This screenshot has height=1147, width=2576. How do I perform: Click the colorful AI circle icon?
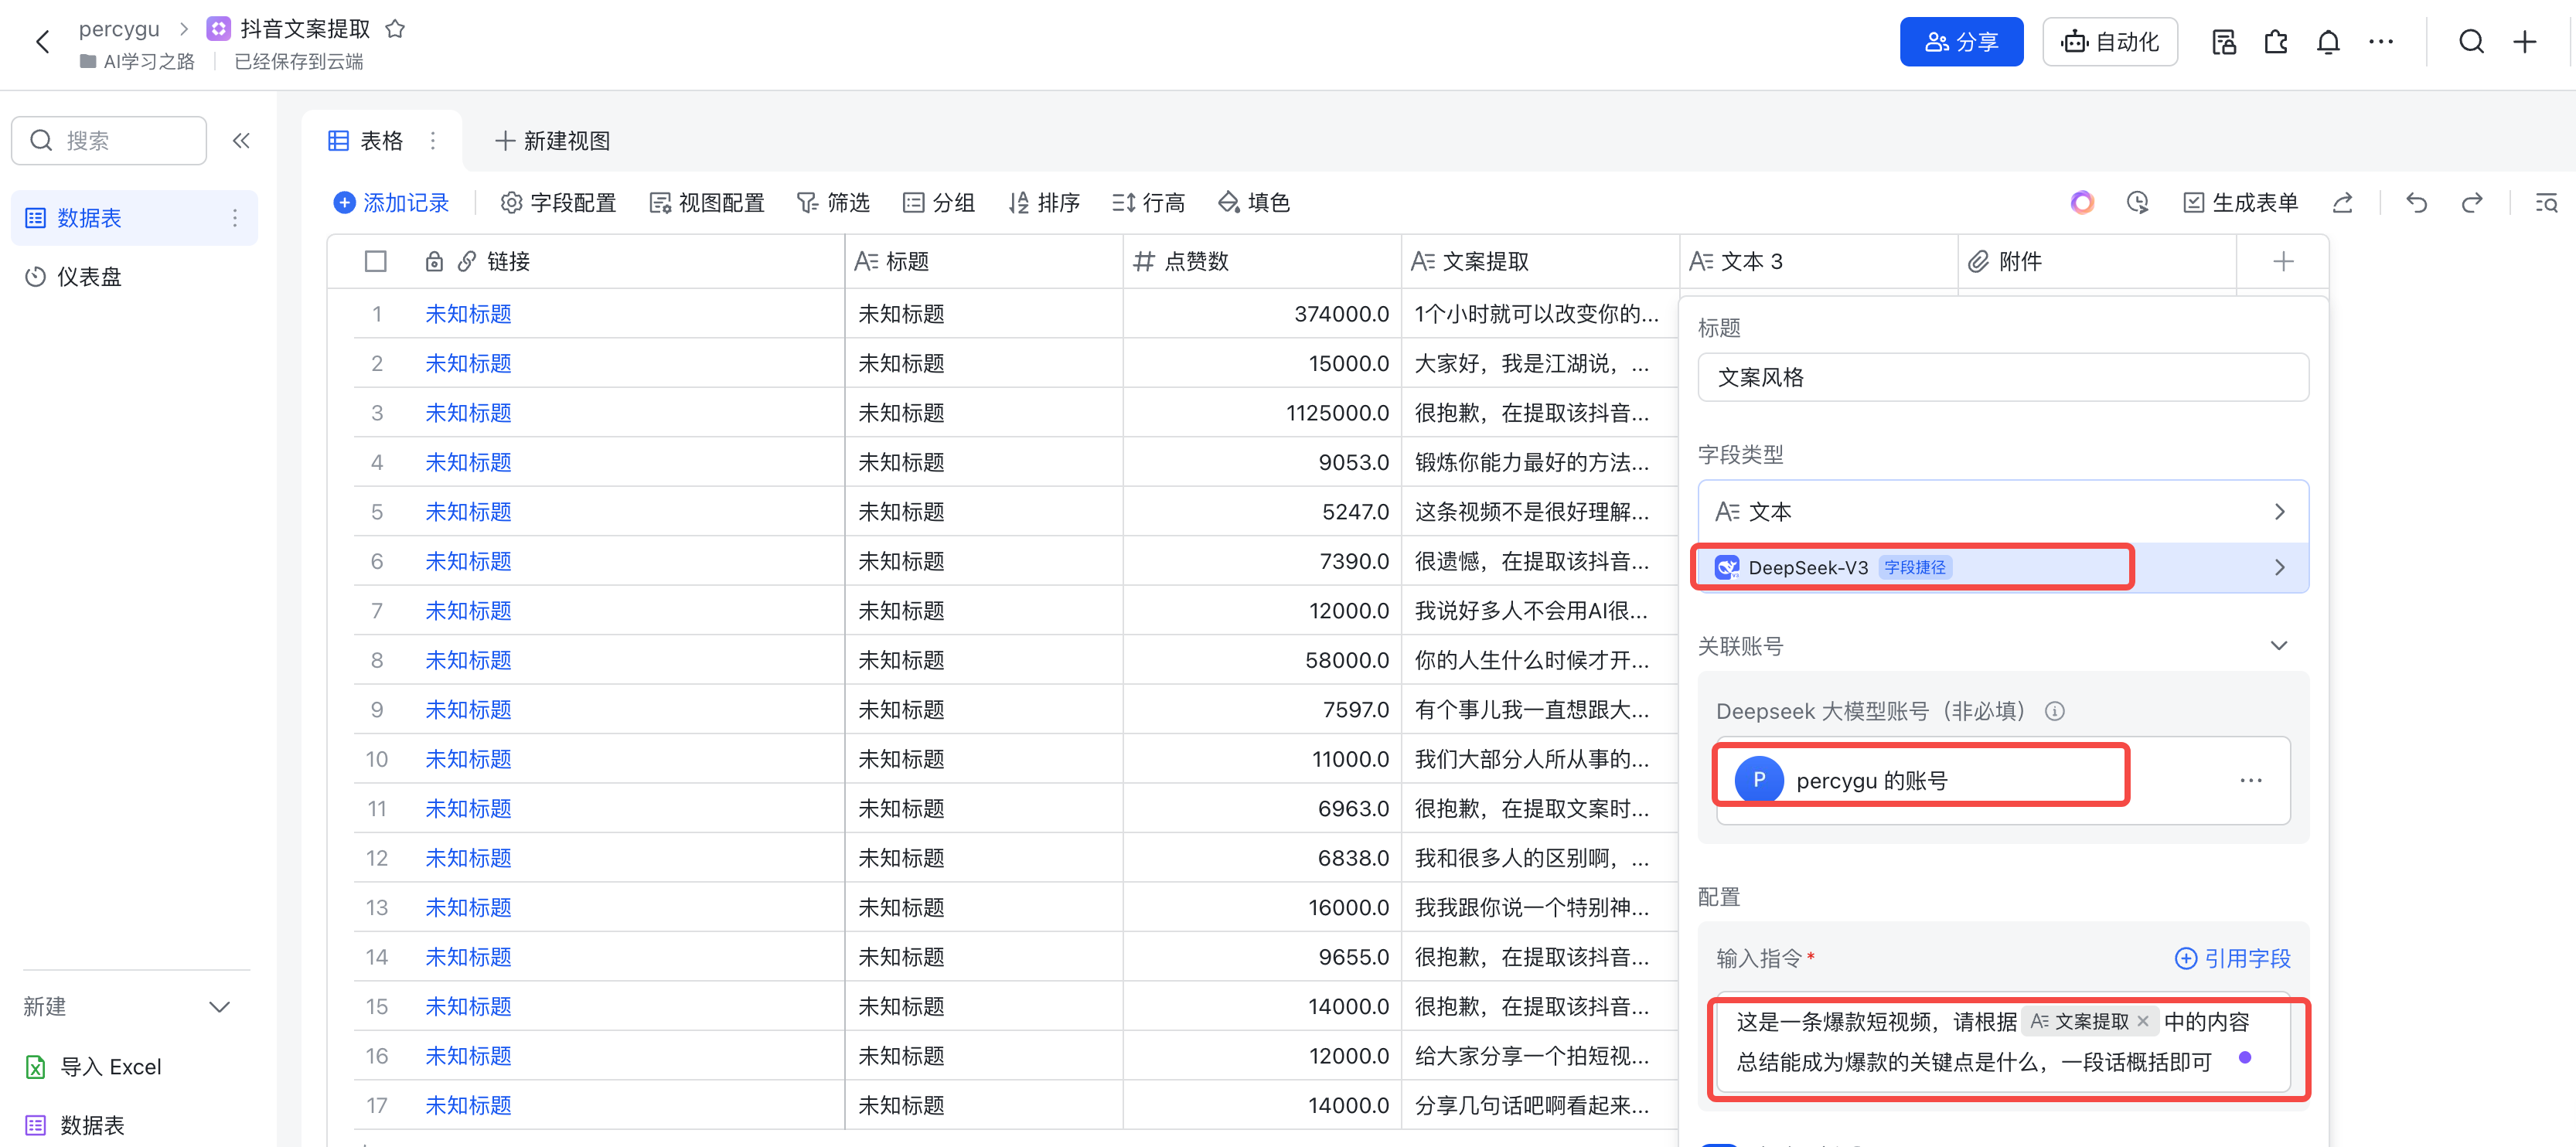click(x=2082, y=203)
